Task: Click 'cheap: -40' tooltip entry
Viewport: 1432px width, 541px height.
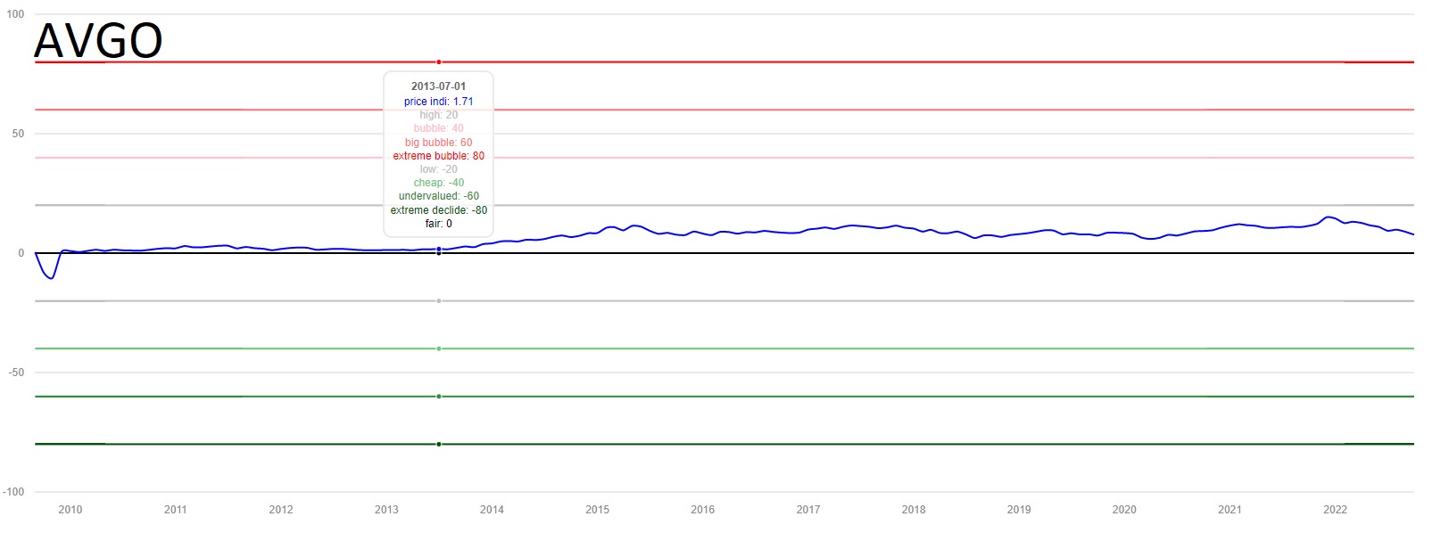Action: pos(438,183)
